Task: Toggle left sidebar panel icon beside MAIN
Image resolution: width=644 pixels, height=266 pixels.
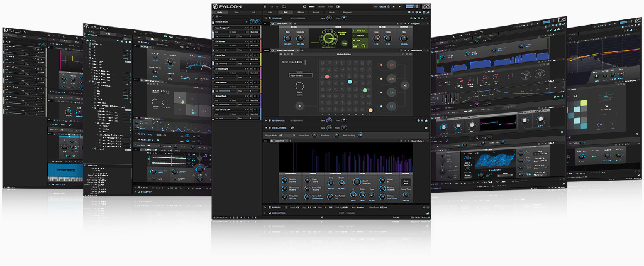Action: [304, 6]
